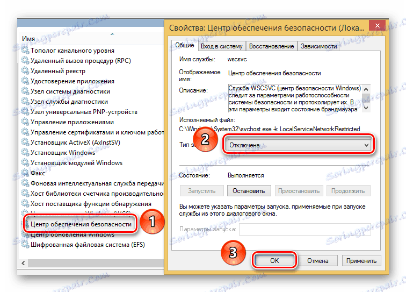This screenshot has width=406, height=292.
Task: Click gear icon beside Установщик Windows
Action: pyautogui.click(x=25, y=153)
